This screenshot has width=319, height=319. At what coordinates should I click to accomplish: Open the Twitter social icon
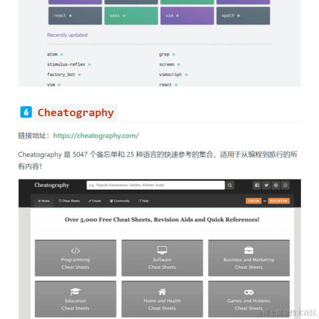[x=266, y=185]
